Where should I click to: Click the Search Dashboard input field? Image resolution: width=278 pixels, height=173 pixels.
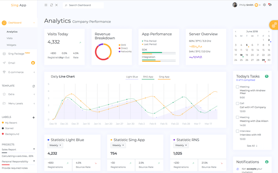tap(83, 5)
